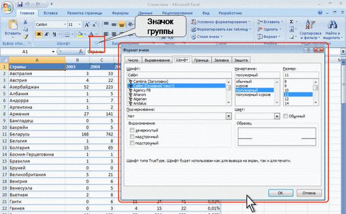The image size is (346, 214).
Task: Open the Font group dialog launcher icon
Action: coord(97,43)
